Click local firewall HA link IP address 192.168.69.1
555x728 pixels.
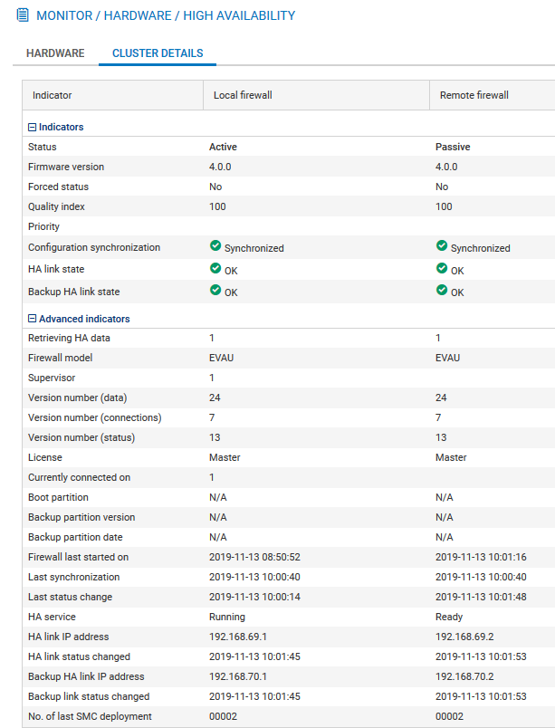(238, 637)
